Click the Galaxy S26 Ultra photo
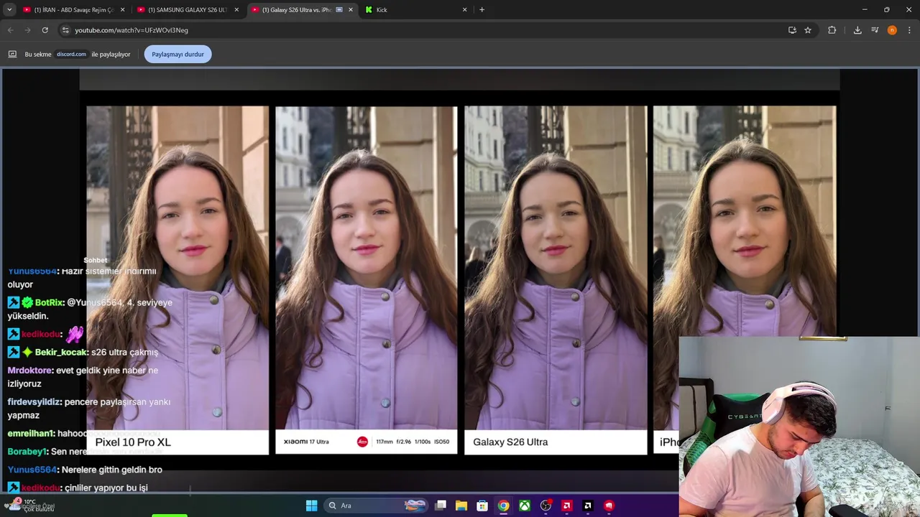 [x=556, y=268]
